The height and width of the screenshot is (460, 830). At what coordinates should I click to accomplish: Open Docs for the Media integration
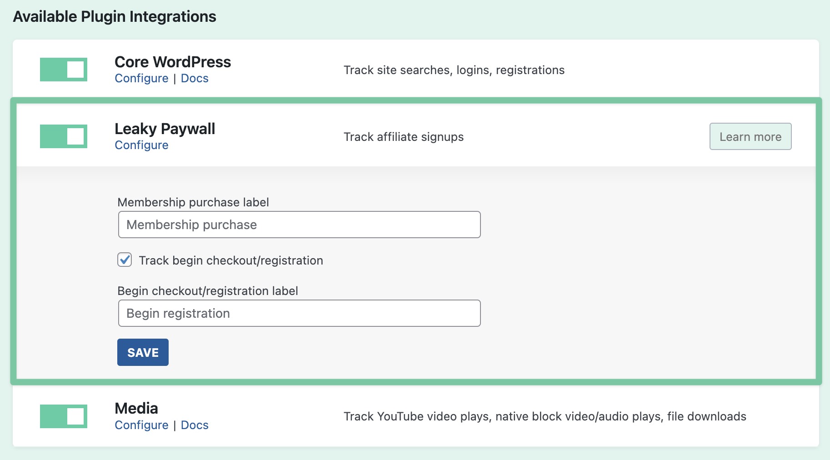click(195, 425)
